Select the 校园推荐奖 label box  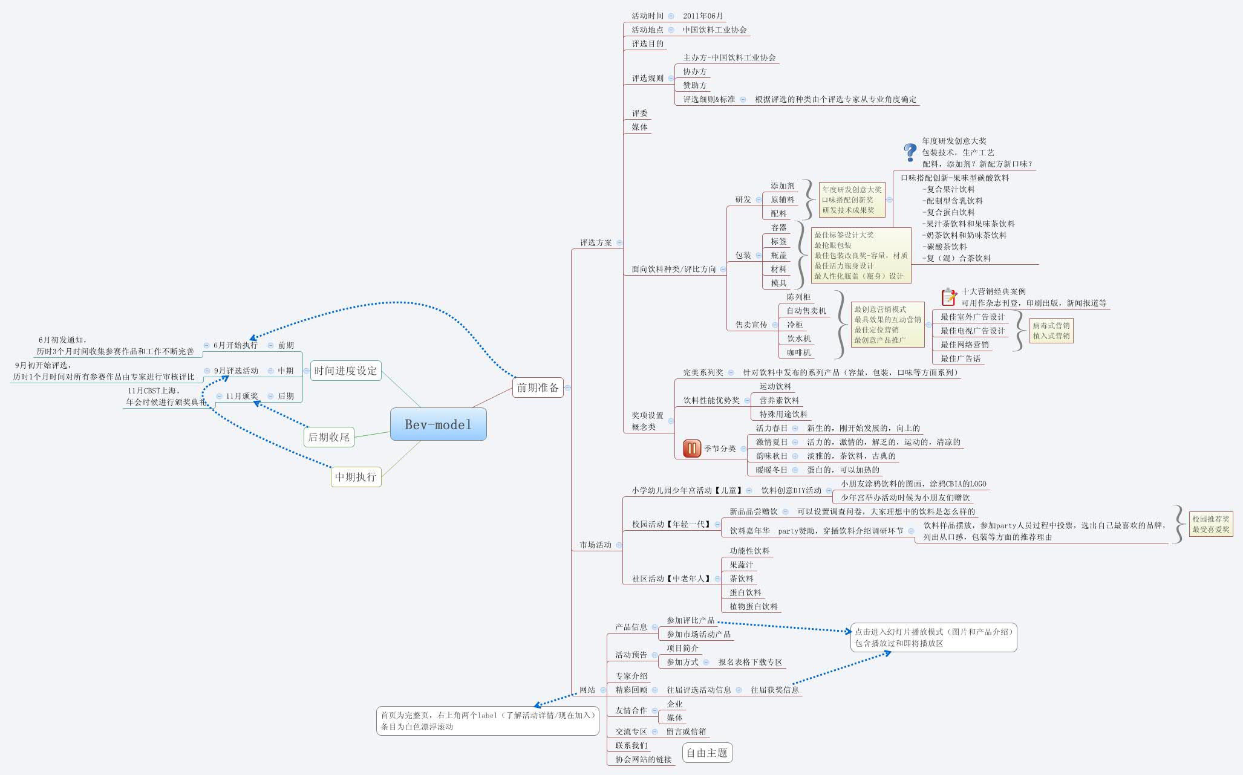(x=1210, y=524)
